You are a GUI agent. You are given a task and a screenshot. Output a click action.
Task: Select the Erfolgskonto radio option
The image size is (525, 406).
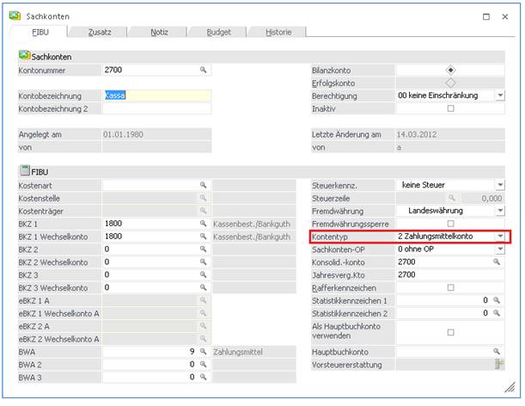[450, 83]
